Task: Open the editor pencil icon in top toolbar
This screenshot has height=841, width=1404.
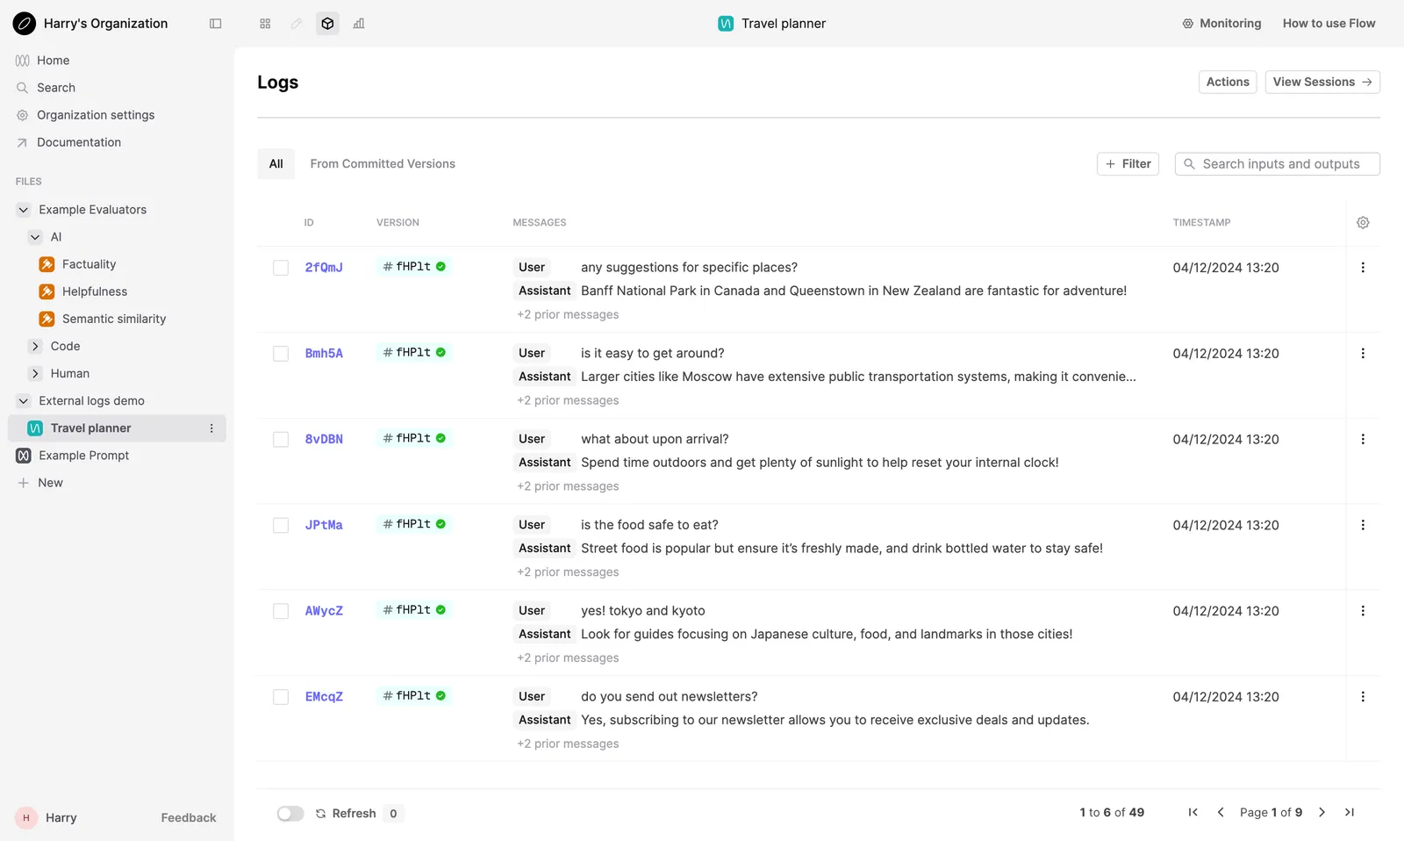Action: click(x=297, y=24)
